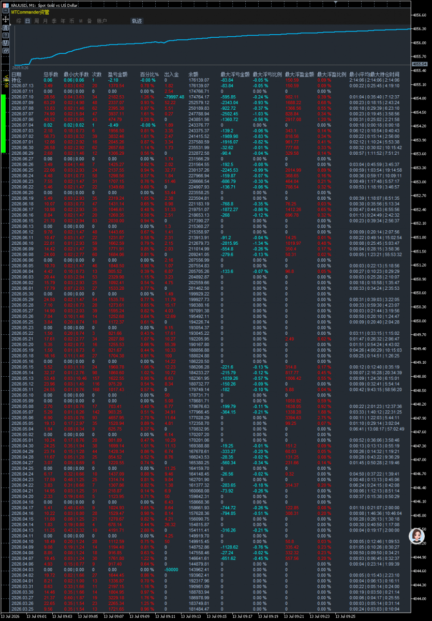Click the 4657.95 profit value
432x621 pixels.
(x=116, y=418)
